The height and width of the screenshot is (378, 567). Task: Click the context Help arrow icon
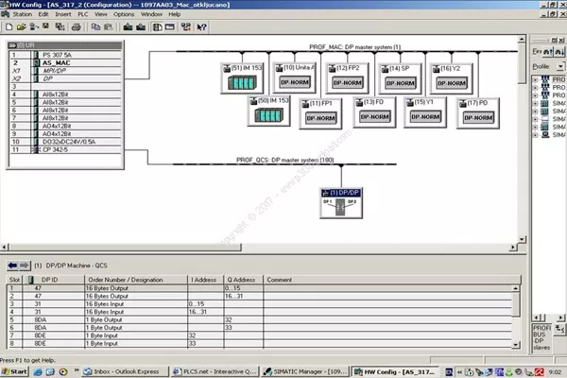pos(202,27)
